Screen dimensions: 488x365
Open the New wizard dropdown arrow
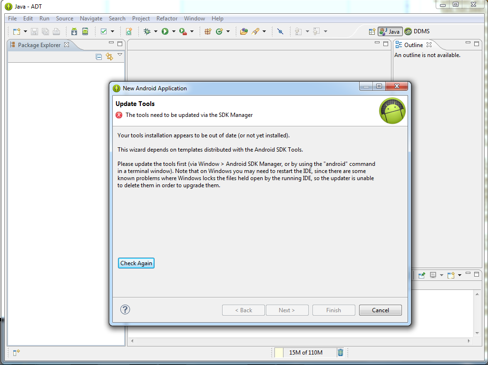[x=26, y=31]
